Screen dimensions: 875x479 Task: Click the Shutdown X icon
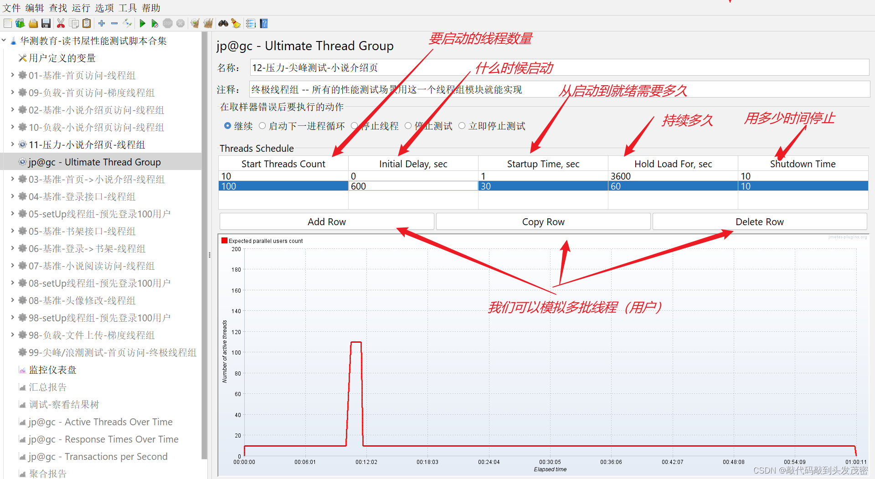click(x=180, y=23)
